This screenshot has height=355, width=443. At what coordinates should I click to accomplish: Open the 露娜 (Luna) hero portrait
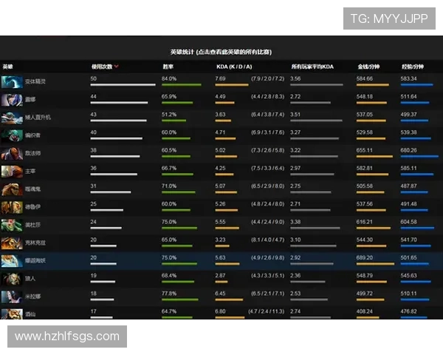point(12,100)
